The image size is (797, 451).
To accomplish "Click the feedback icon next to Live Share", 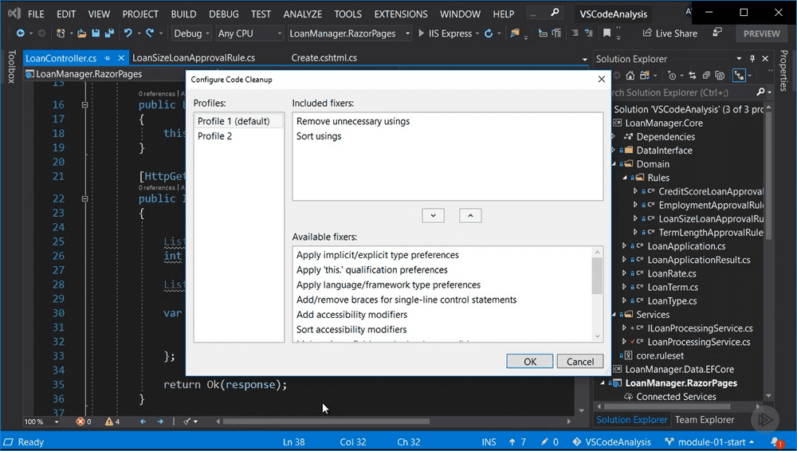I will click(x=717, y=33).
